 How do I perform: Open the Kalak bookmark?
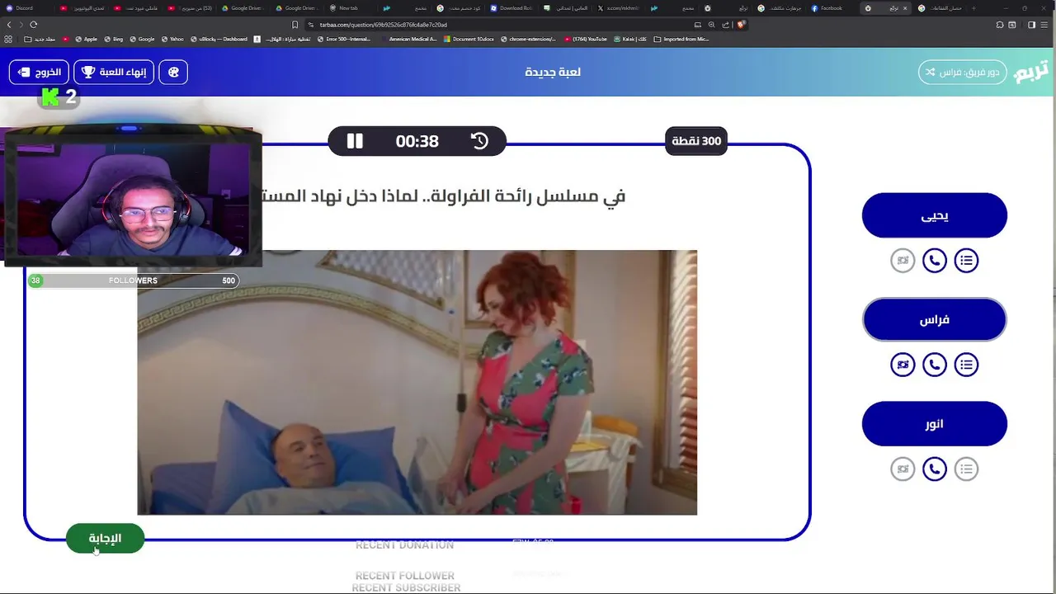pyautogui.click(x=630, y=39)
